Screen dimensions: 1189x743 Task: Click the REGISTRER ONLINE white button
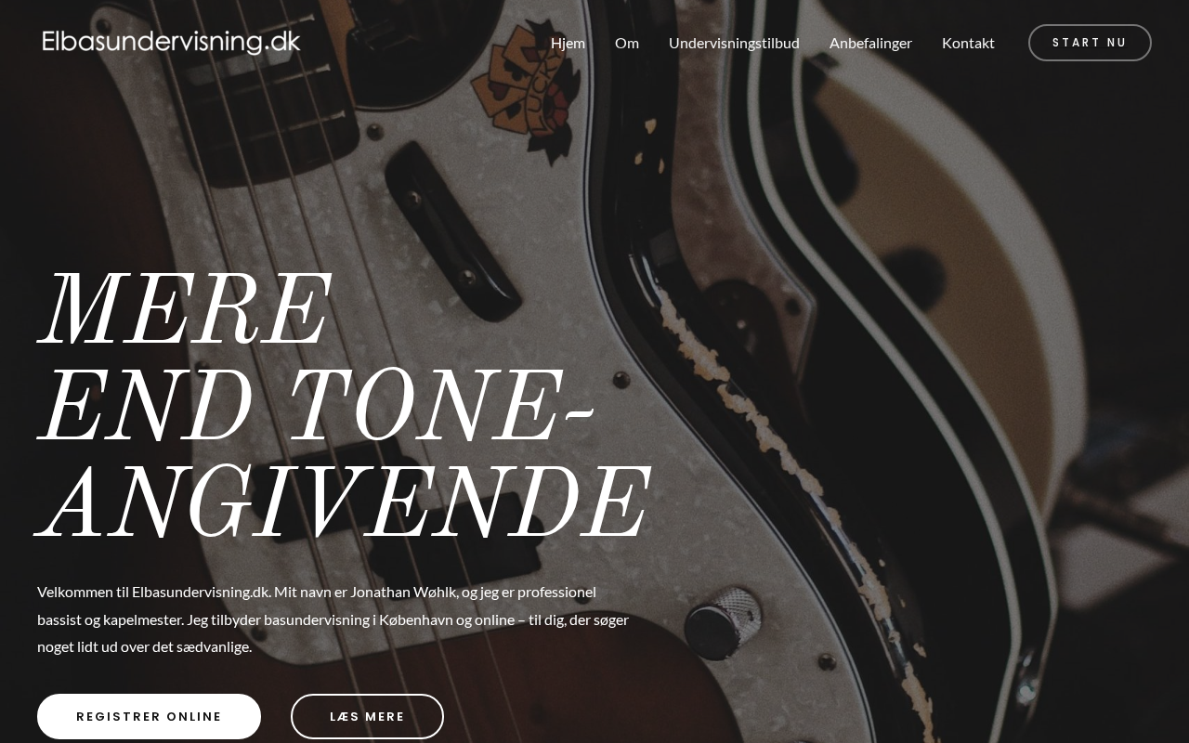point(149,716)
